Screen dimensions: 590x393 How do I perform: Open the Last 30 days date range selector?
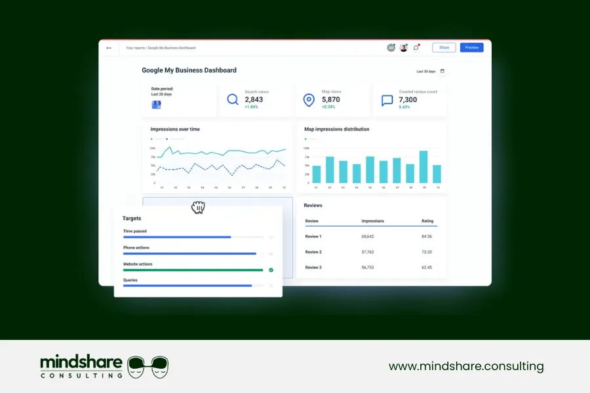coord(426,71)
